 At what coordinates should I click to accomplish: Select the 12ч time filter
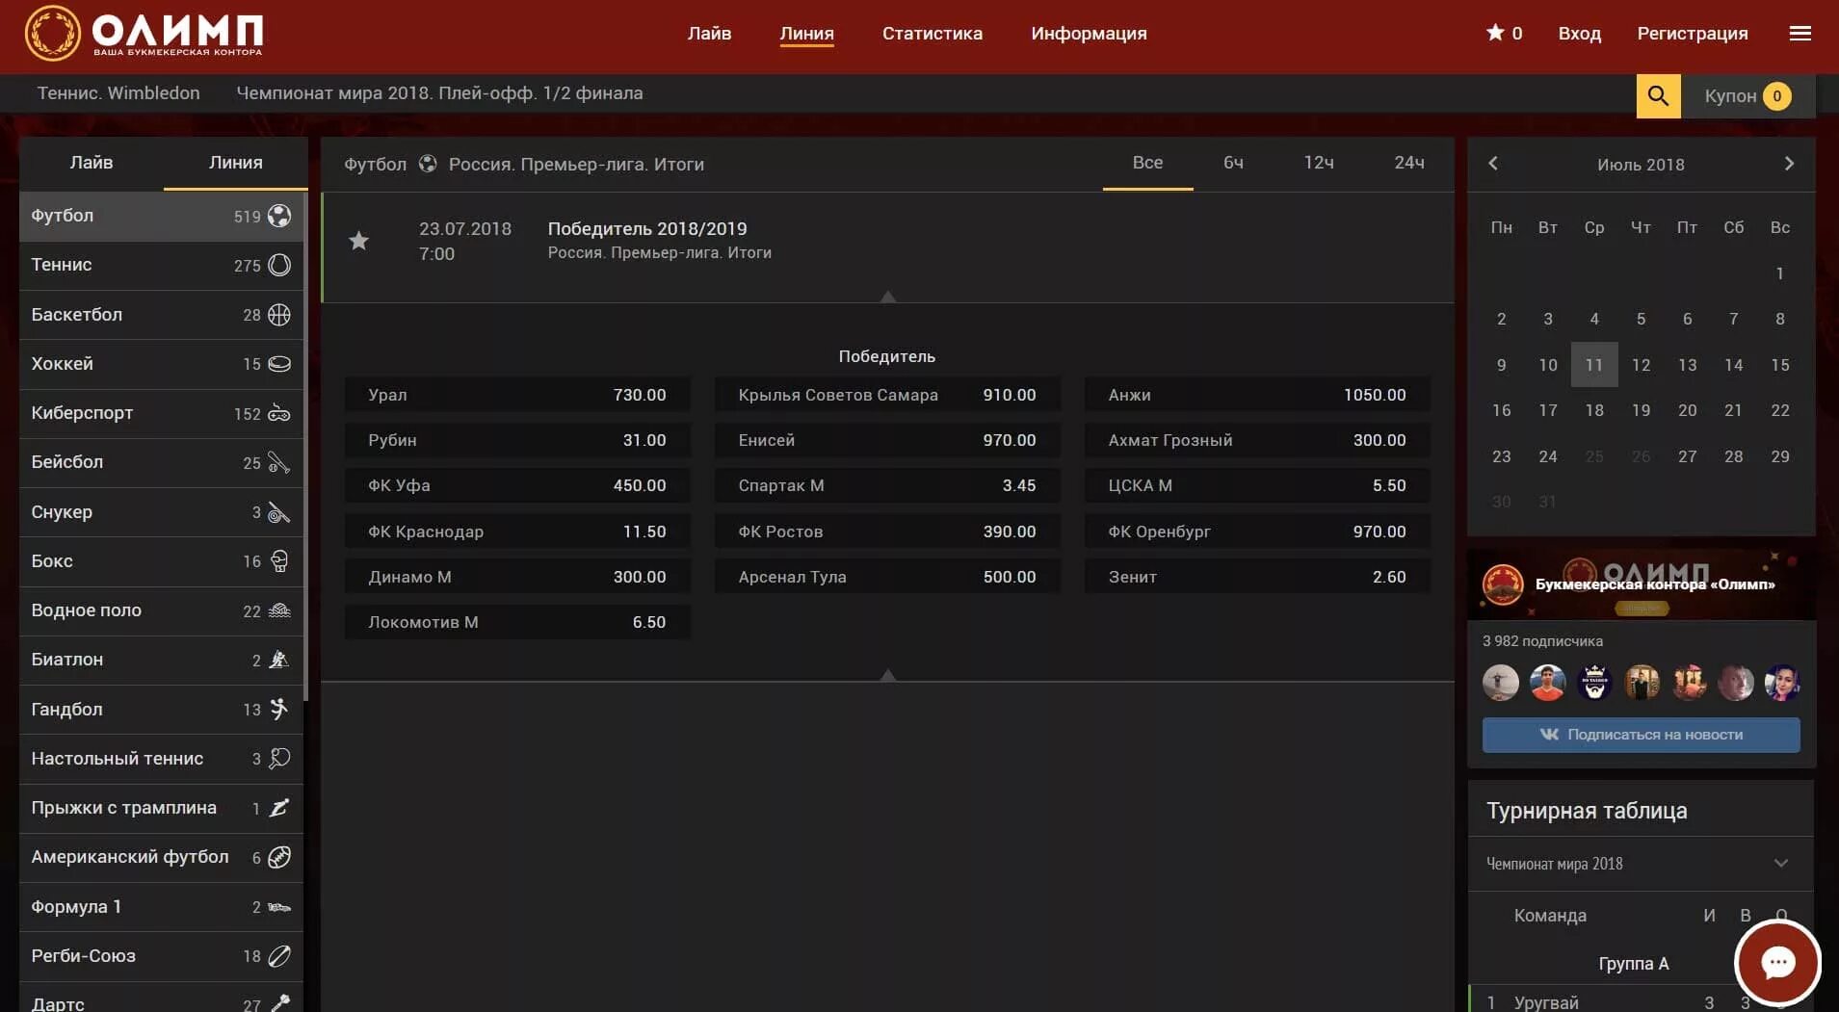coord(1319,163)
